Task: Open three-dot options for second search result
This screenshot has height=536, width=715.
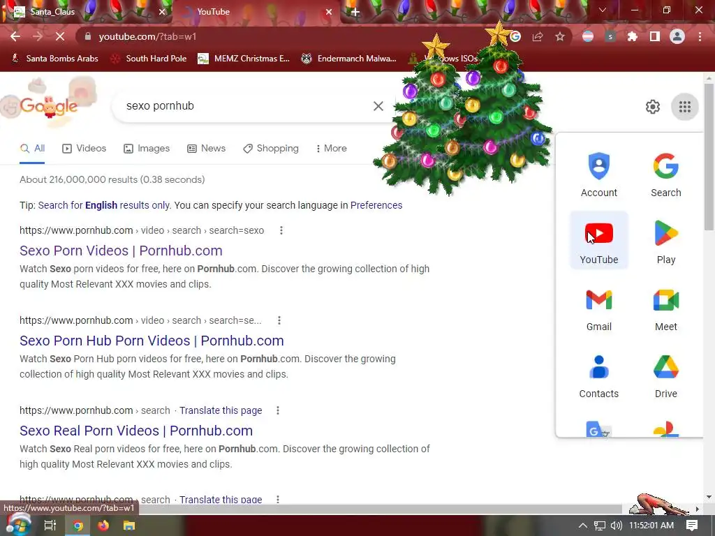Action: (x=279, y=321)
